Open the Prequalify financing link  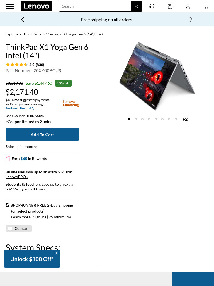tap(27, 108)
